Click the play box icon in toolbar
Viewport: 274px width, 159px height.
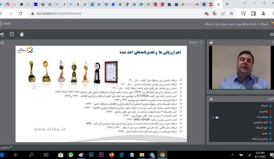(x=12, y=34)
